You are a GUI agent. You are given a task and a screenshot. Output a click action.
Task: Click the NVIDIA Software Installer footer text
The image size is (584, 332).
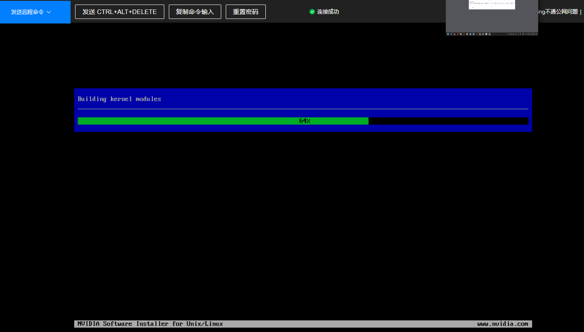[150, 324]
